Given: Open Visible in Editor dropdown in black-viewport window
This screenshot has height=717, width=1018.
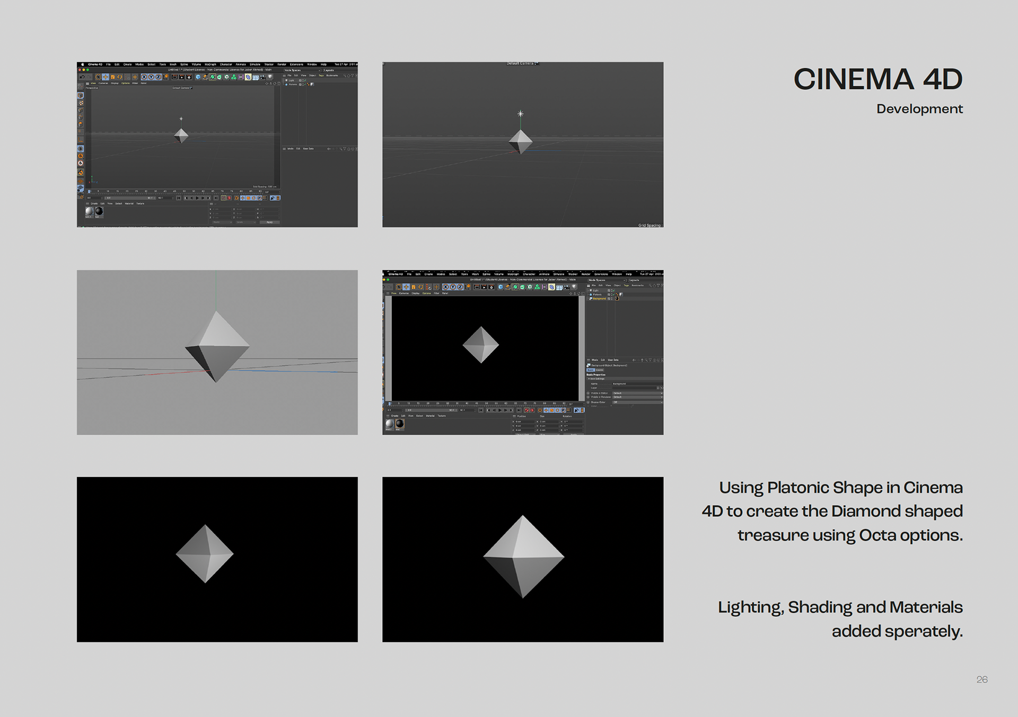Looking at the screenshot, I should [x=638, y=393].
